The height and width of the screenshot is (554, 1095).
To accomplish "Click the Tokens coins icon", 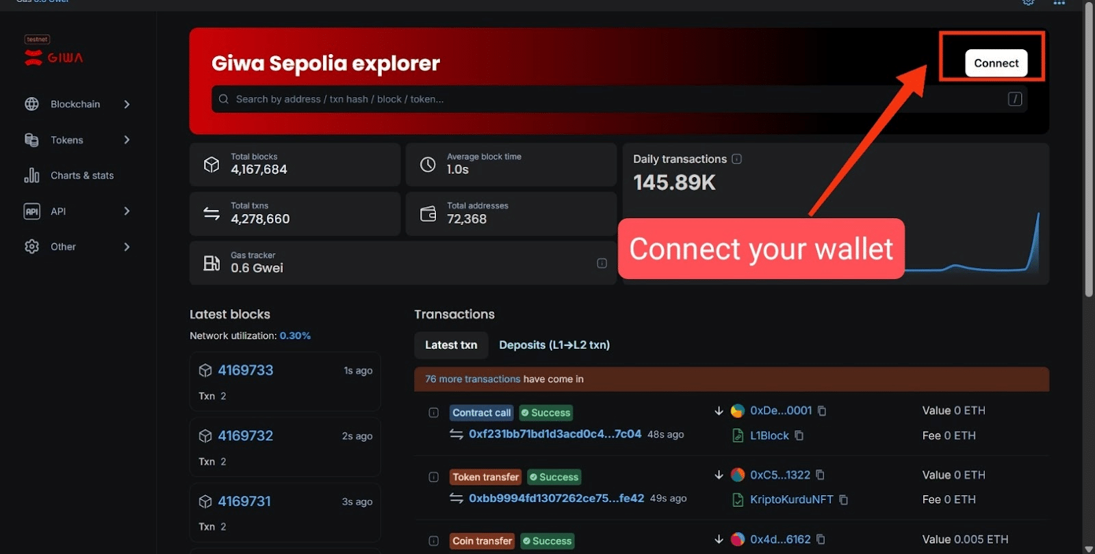I will tap(31, 140).
